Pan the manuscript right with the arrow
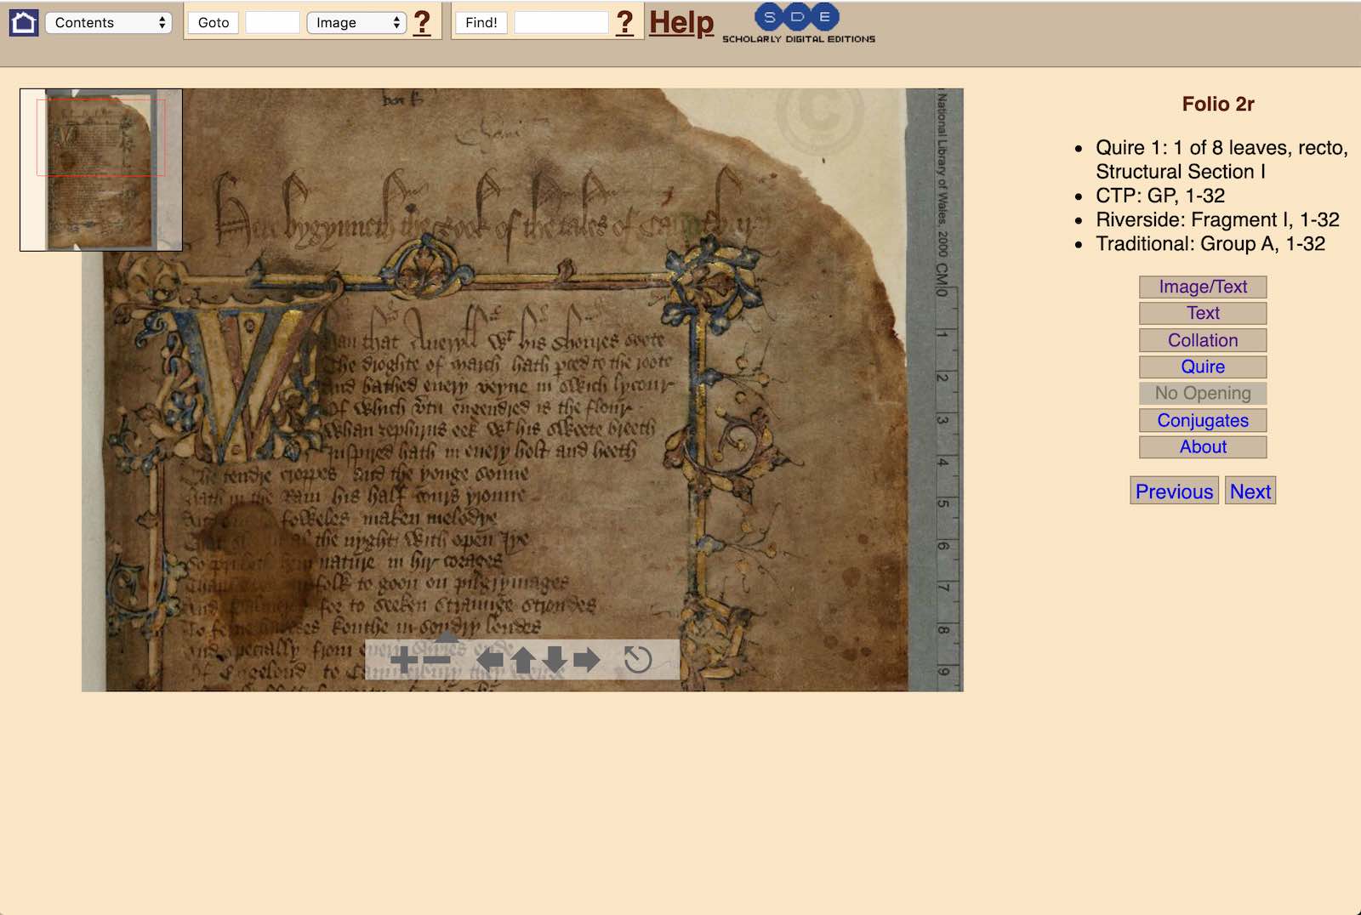Image resolution: width=1361 pixels, height=915 pixels. (x=587, y=660)
